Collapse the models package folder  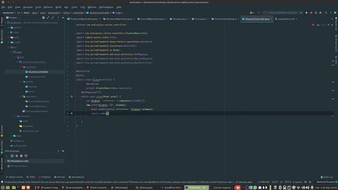(21, 82)
